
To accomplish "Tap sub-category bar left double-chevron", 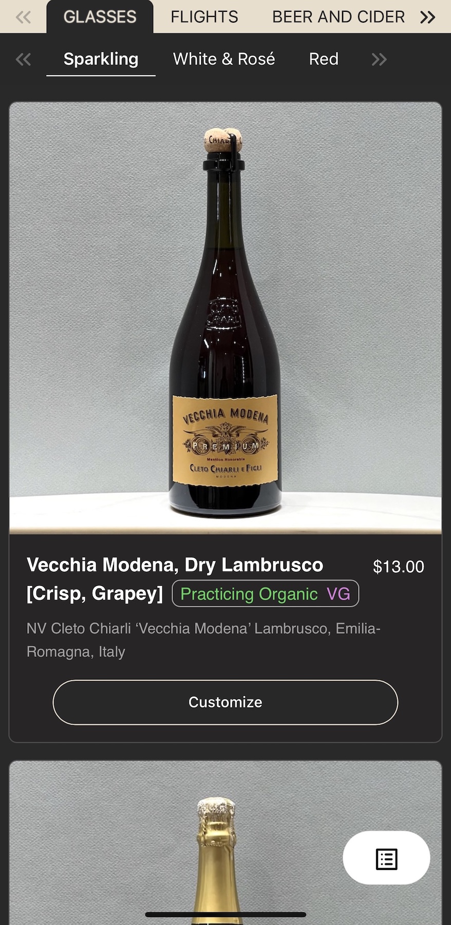I will [23, 60].
